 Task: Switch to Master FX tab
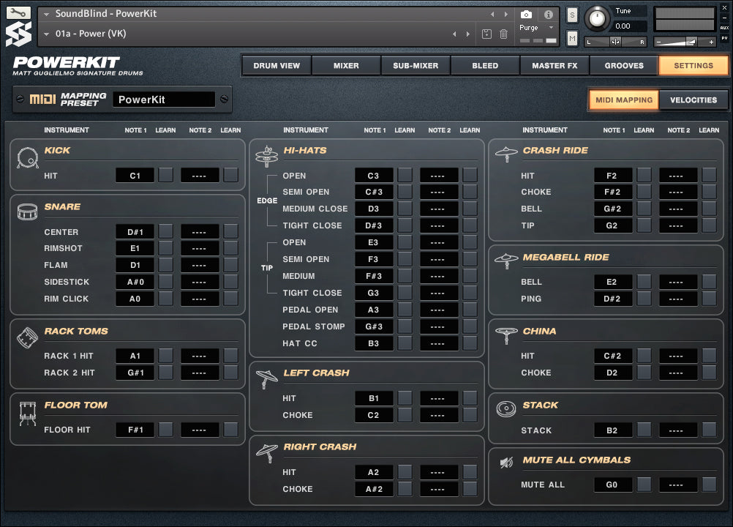click(555, 65)
